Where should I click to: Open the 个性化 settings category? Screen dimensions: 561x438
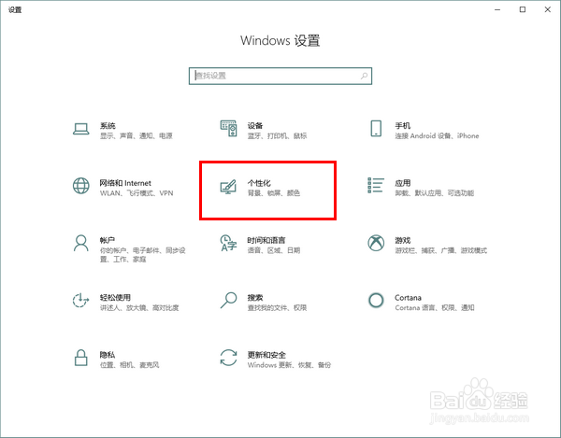(x=259, y=183)
